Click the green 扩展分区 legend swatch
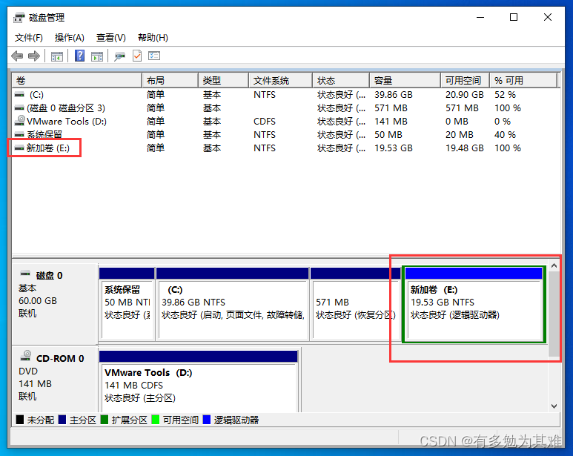The width and height of the screenshot is (573, 456). click(105, 420)
